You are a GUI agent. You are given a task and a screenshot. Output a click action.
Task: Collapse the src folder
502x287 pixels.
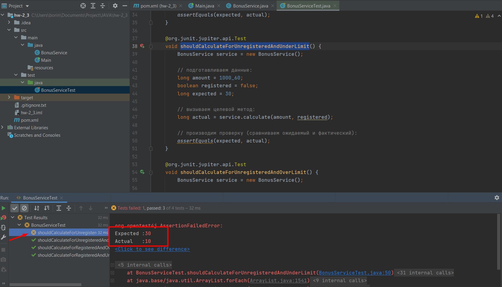9,30
